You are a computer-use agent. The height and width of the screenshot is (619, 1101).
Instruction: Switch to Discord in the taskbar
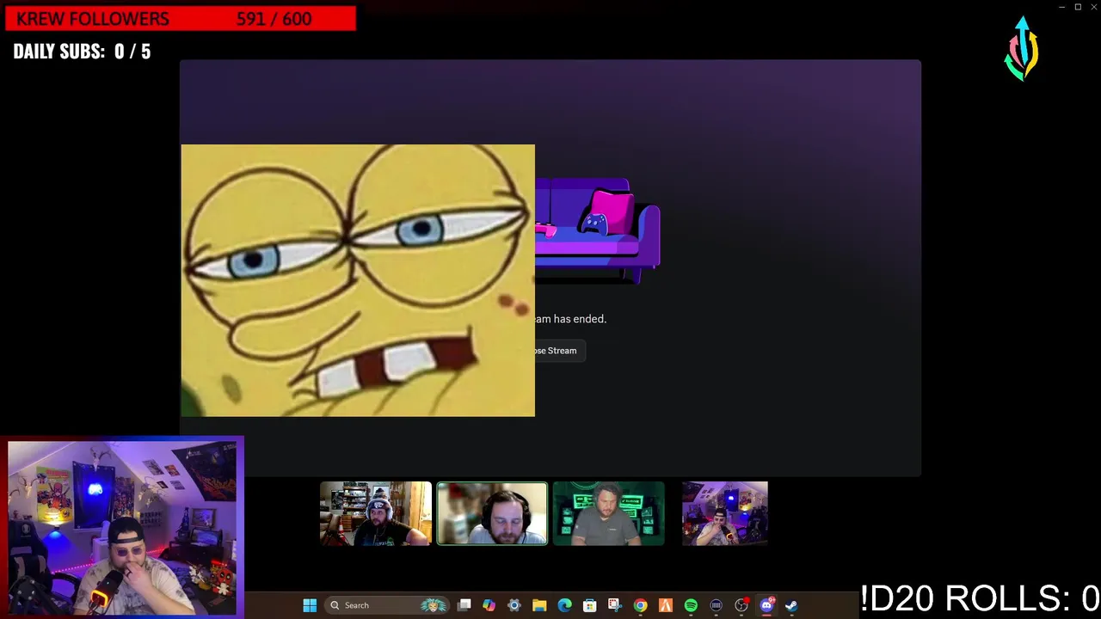click(x=766, y=605)
